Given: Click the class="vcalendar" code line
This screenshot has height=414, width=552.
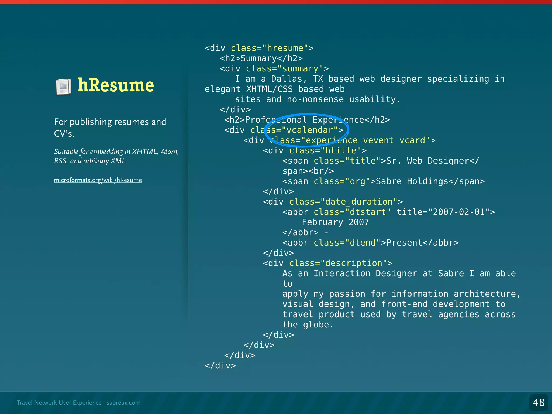Looking at the screenshot, I should point(284,130).
